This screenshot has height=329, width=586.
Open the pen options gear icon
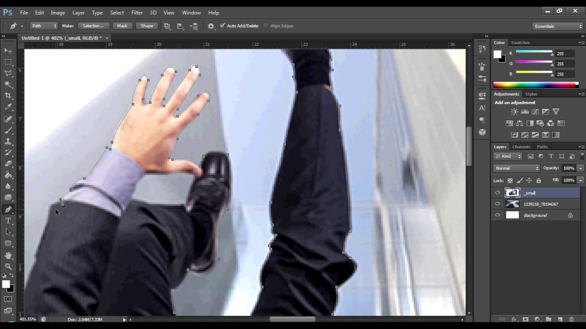pos(211,26)
